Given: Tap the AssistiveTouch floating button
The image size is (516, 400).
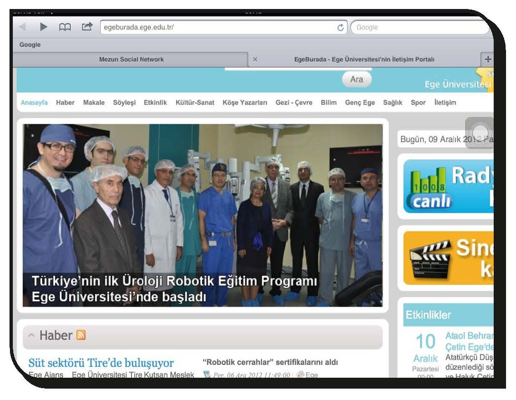Looking at the screenshot, I should point(479,132).
